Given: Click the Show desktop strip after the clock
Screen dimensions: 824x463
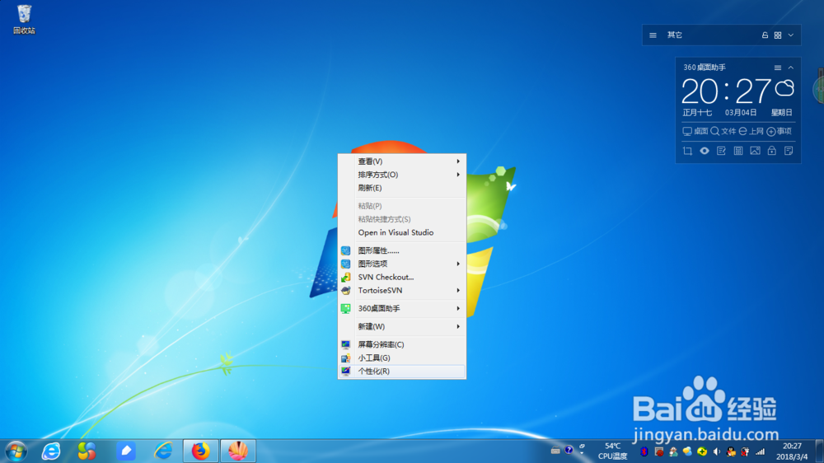Looking at the screenshot, I should [819, 451].
